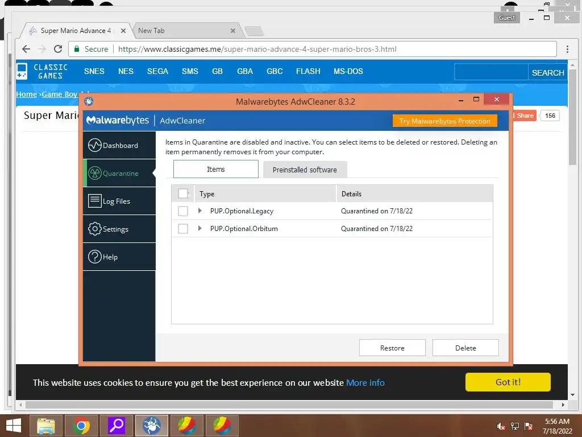Select the Quarantine sidebar icon

(95, 173)
